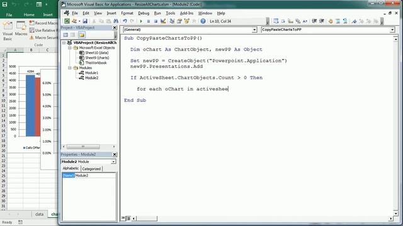Select ThisWorkbook in project tree

tap(96, 63)
